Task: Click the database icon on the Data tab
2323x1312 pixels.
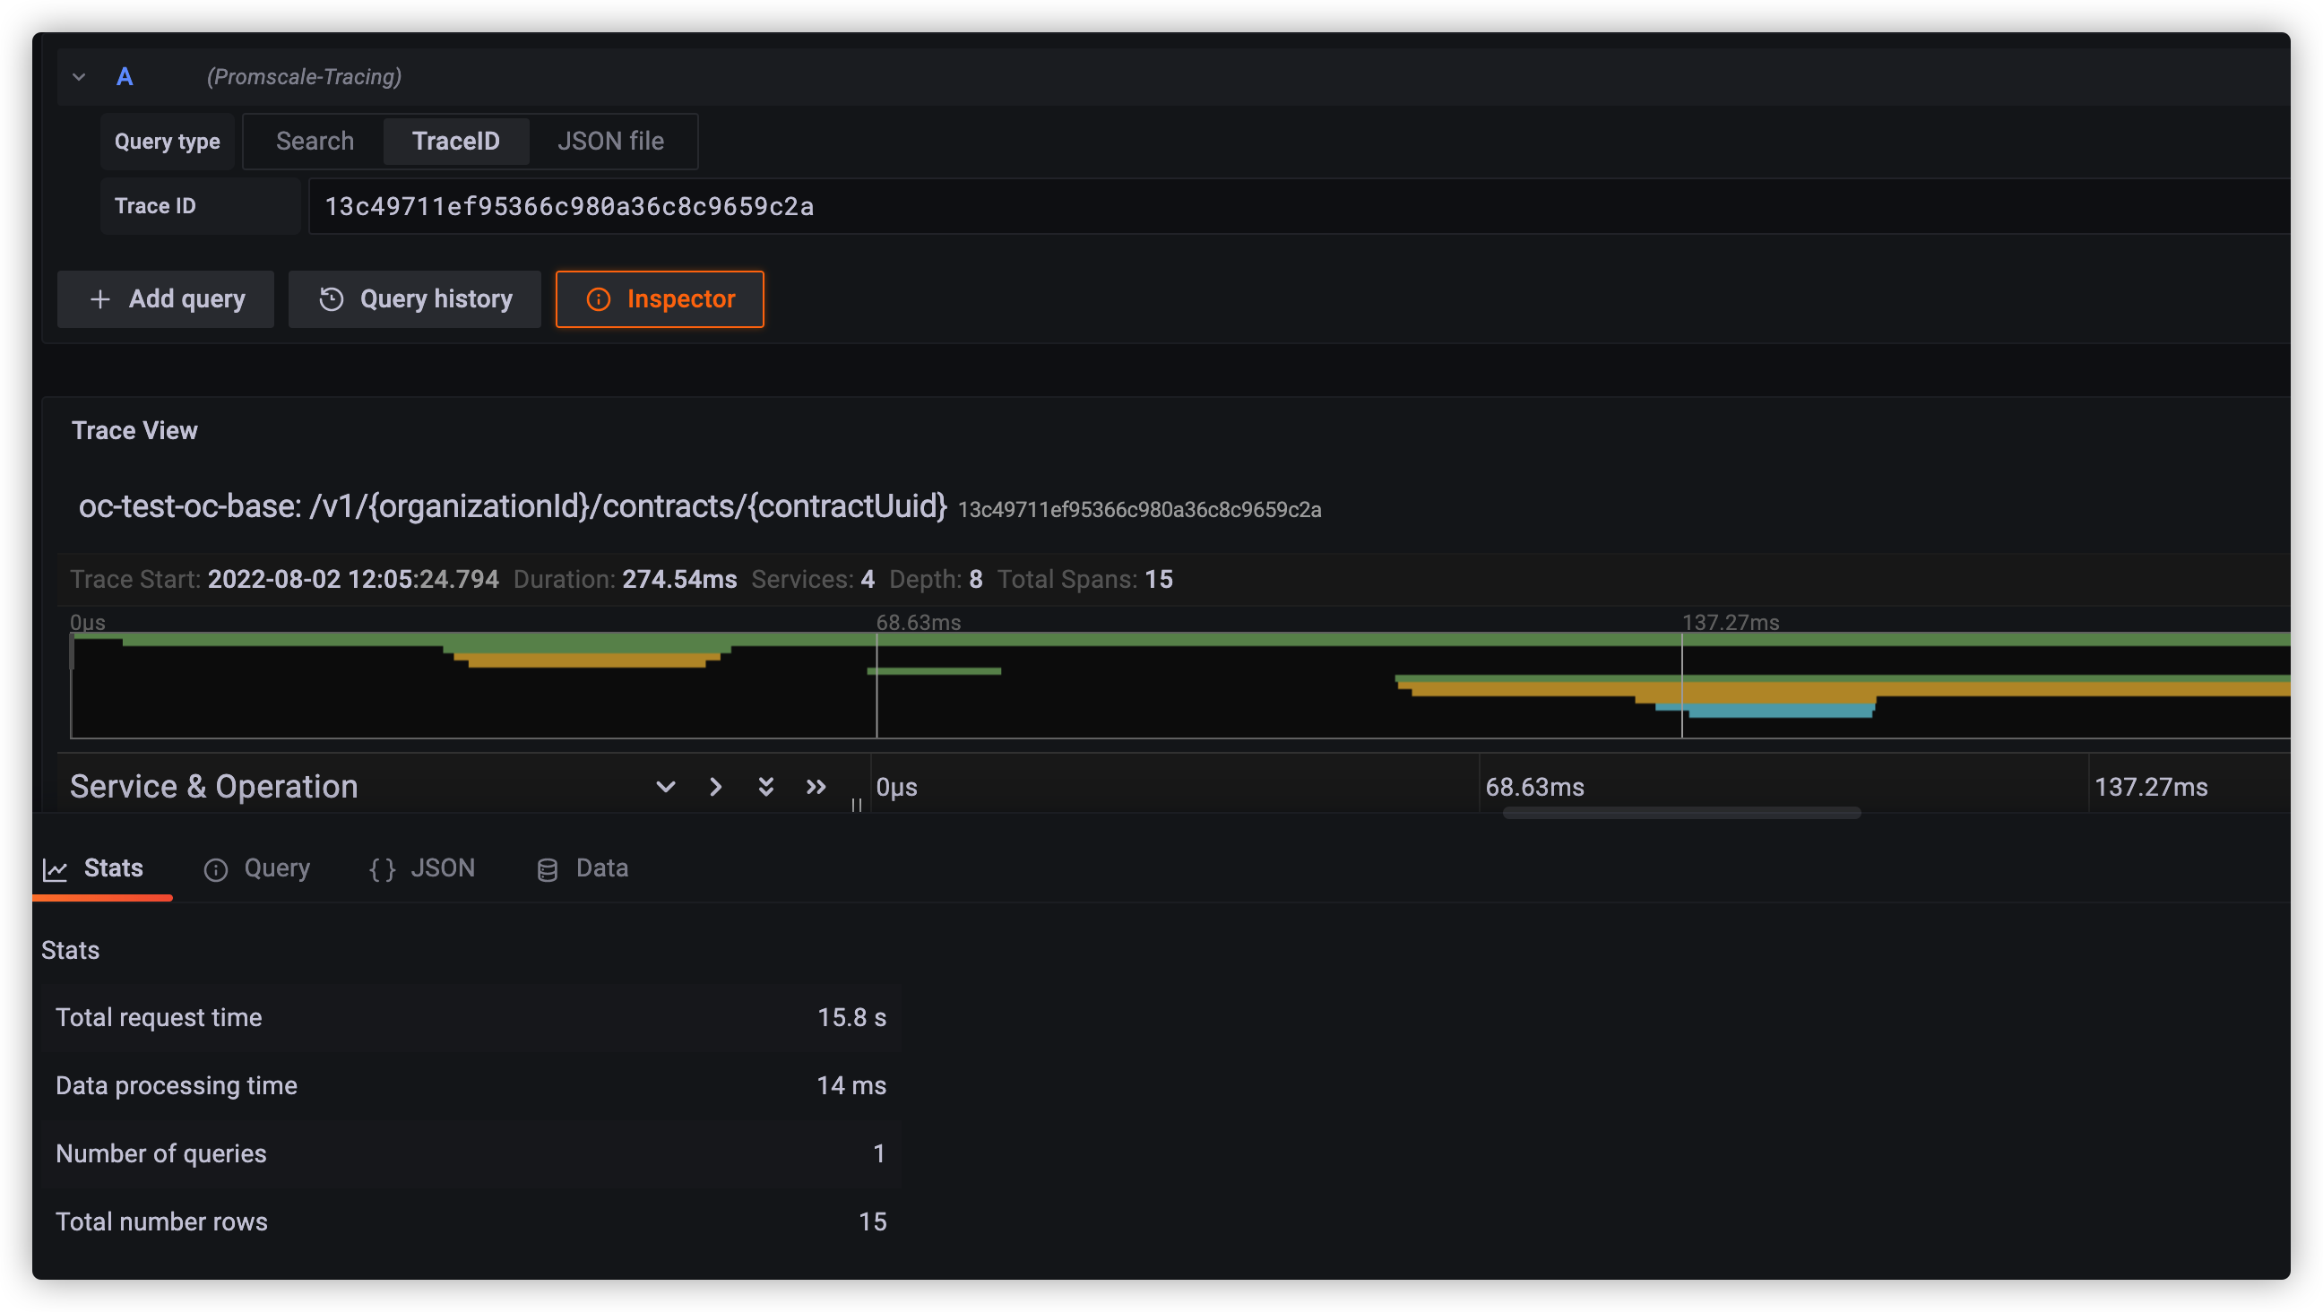Action: click(x=548, y=868)
